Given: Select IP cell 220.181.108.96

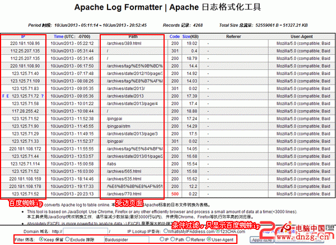Looking at the screenshot, I should (25, 44).
